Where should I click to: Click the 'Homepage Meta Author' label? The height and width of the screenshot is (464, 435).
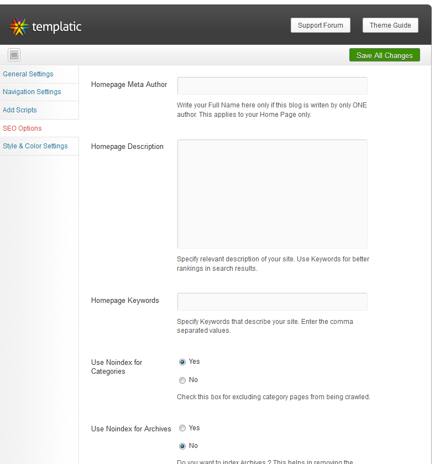[129, 85]
